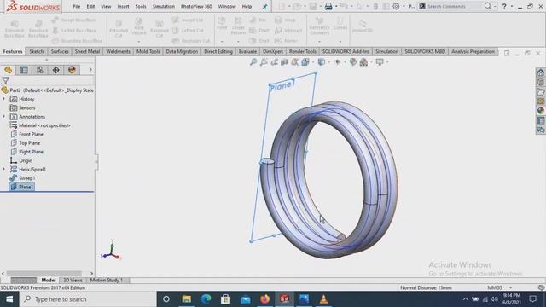The image size is (546, 307).
Task: Expand the Helix/Spiral1 feature node
Action: [4, 169]
